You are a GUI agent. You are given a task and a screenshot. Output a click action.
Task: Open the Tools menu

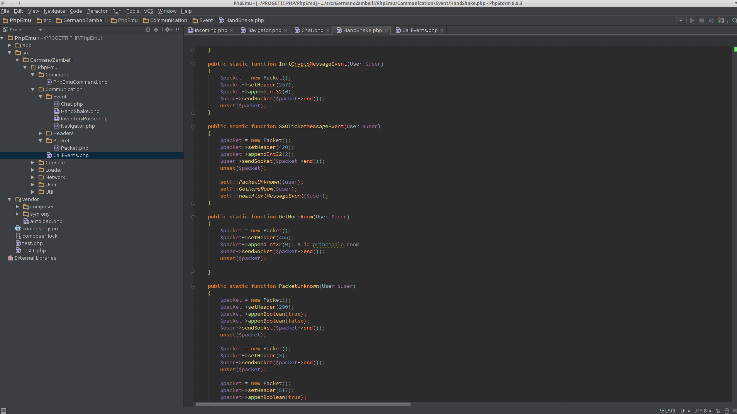click(133, 11)
